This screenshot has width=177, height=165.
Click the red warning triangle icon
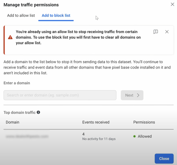(x=10, y=37)
